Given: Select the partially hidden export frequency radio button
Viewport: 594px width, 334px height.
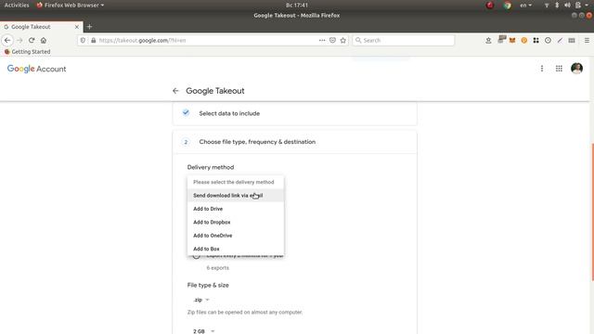Looking at the screenshot, I should 196,256.
